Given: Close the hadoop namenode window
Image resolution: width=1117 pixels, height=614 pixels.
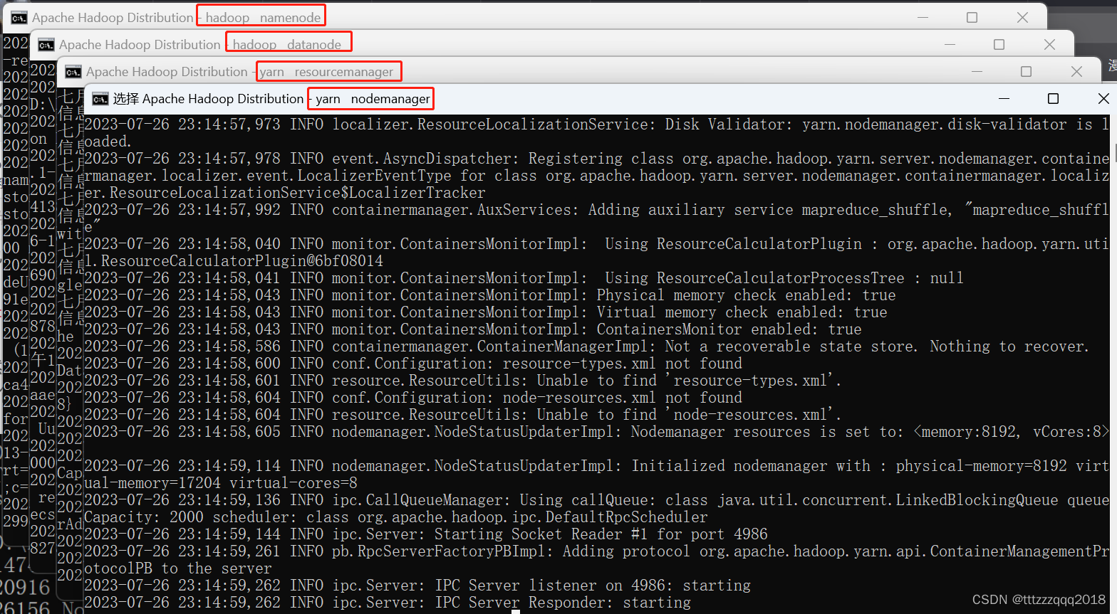Looking at the screenshot, I should [x=1022, y=17].
